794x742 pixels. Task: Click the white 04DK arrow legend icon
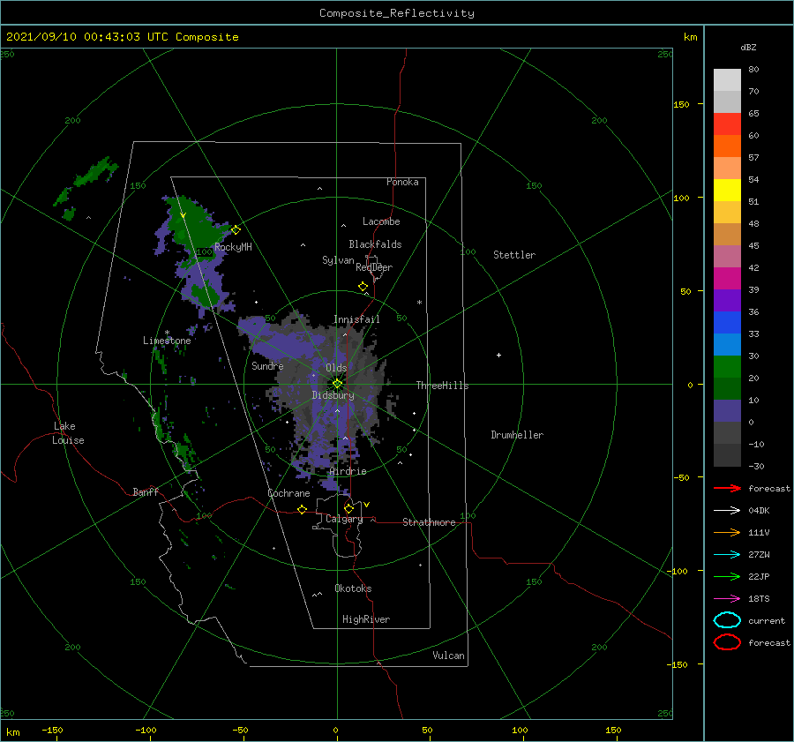coord(727,510)
